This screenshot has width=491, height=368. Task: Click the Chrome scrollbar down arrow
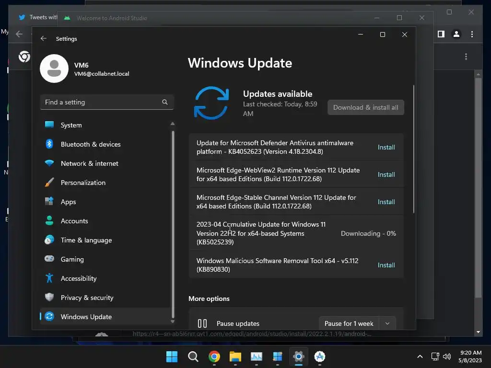pos(478,332)
